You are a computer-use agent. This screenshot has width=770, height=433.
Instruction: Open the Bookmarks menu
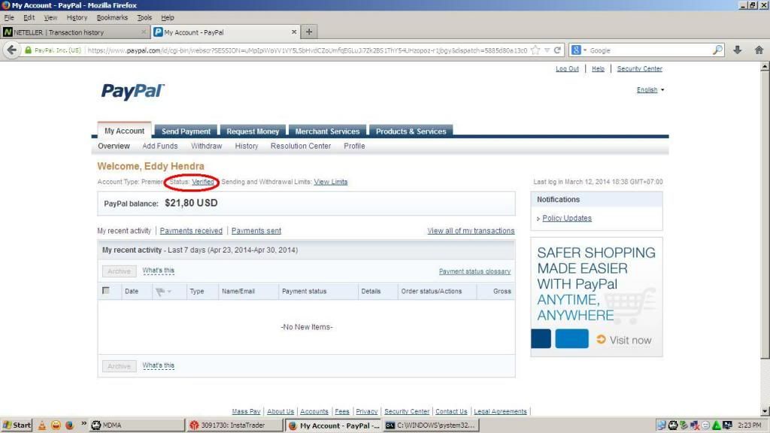112,18
